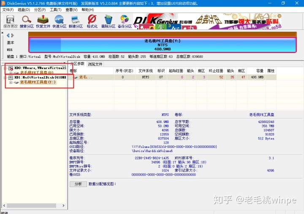Click the tree panel horizontal scrollbar thumb
The image size is (304, 214).
pyautogui.click(x=31, y=205)
